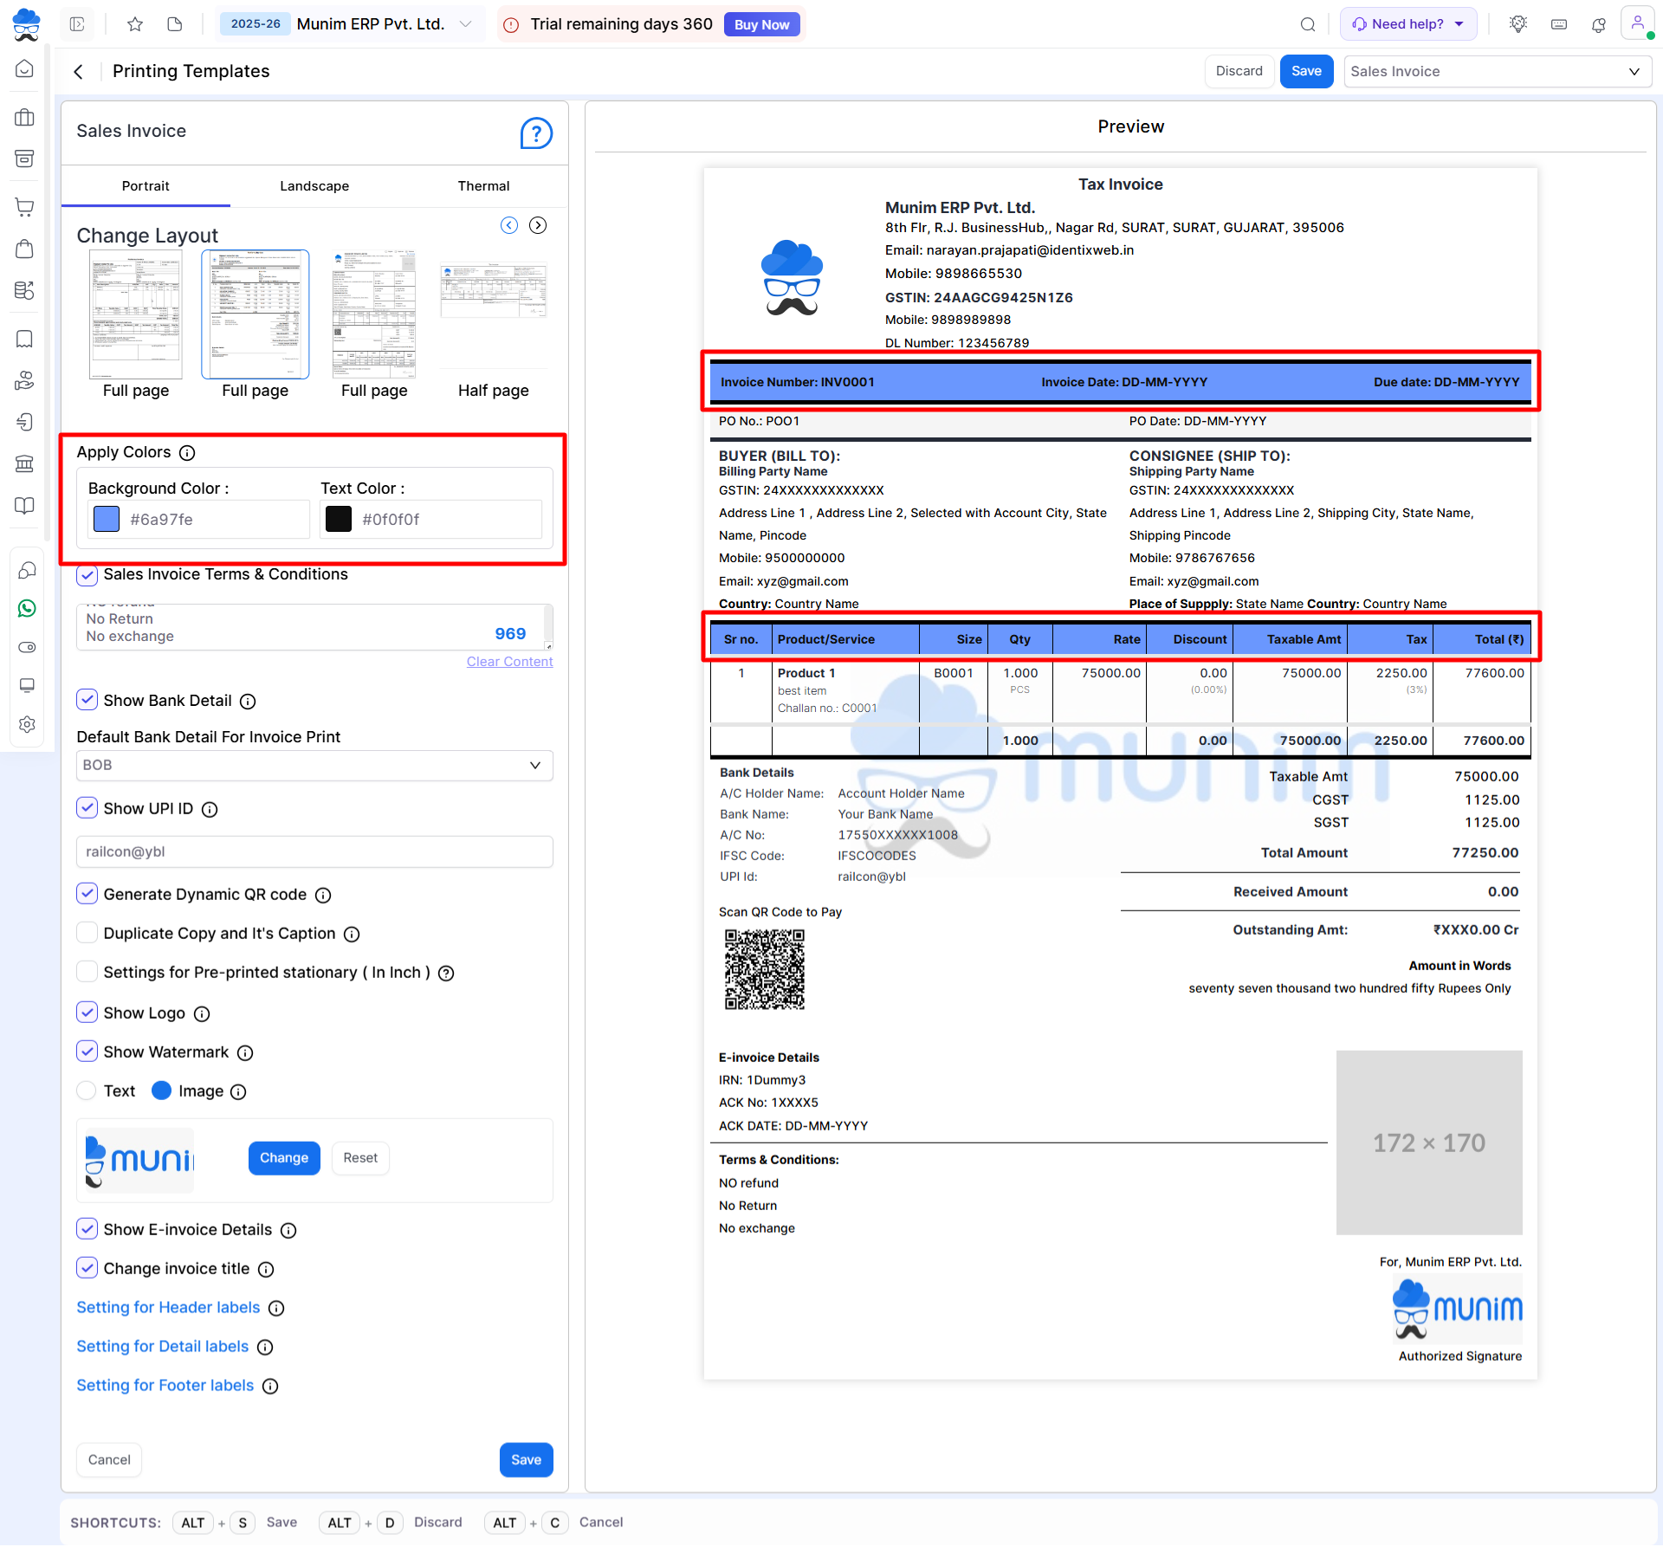Image resolution: width=1663 pixels, height=1547 pixels.
Task: Click info icon next to Apply Colors
Action: click(187, 453)
